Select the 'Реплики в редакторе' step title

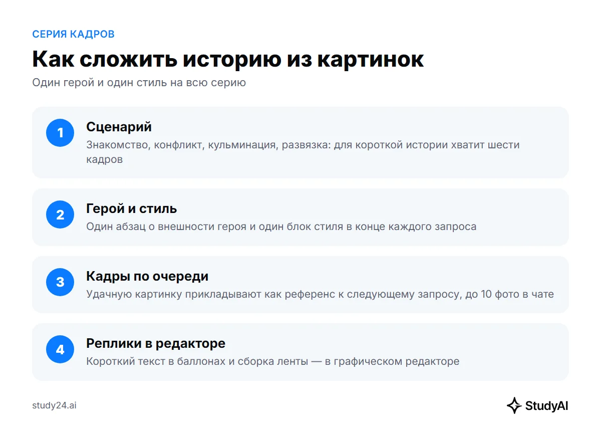156,343
